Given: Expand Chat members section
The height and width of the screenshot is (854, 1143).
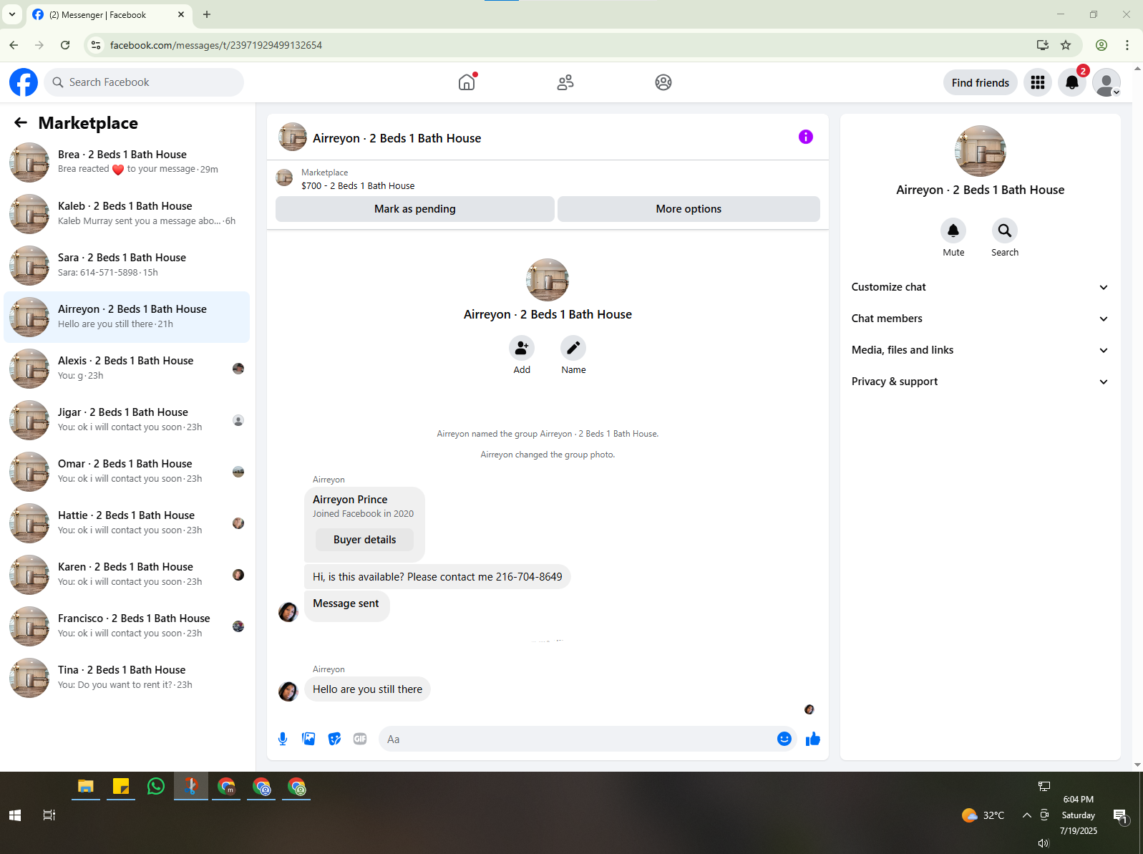Looking at the screenshot, I should (x=980, y=319).
